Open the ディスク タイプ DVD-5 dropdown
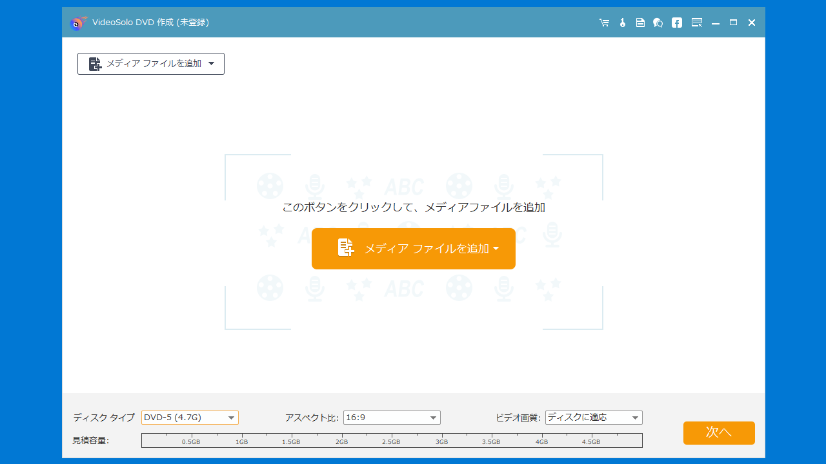Viewport: 826px width, 464px height. [190, 418]
